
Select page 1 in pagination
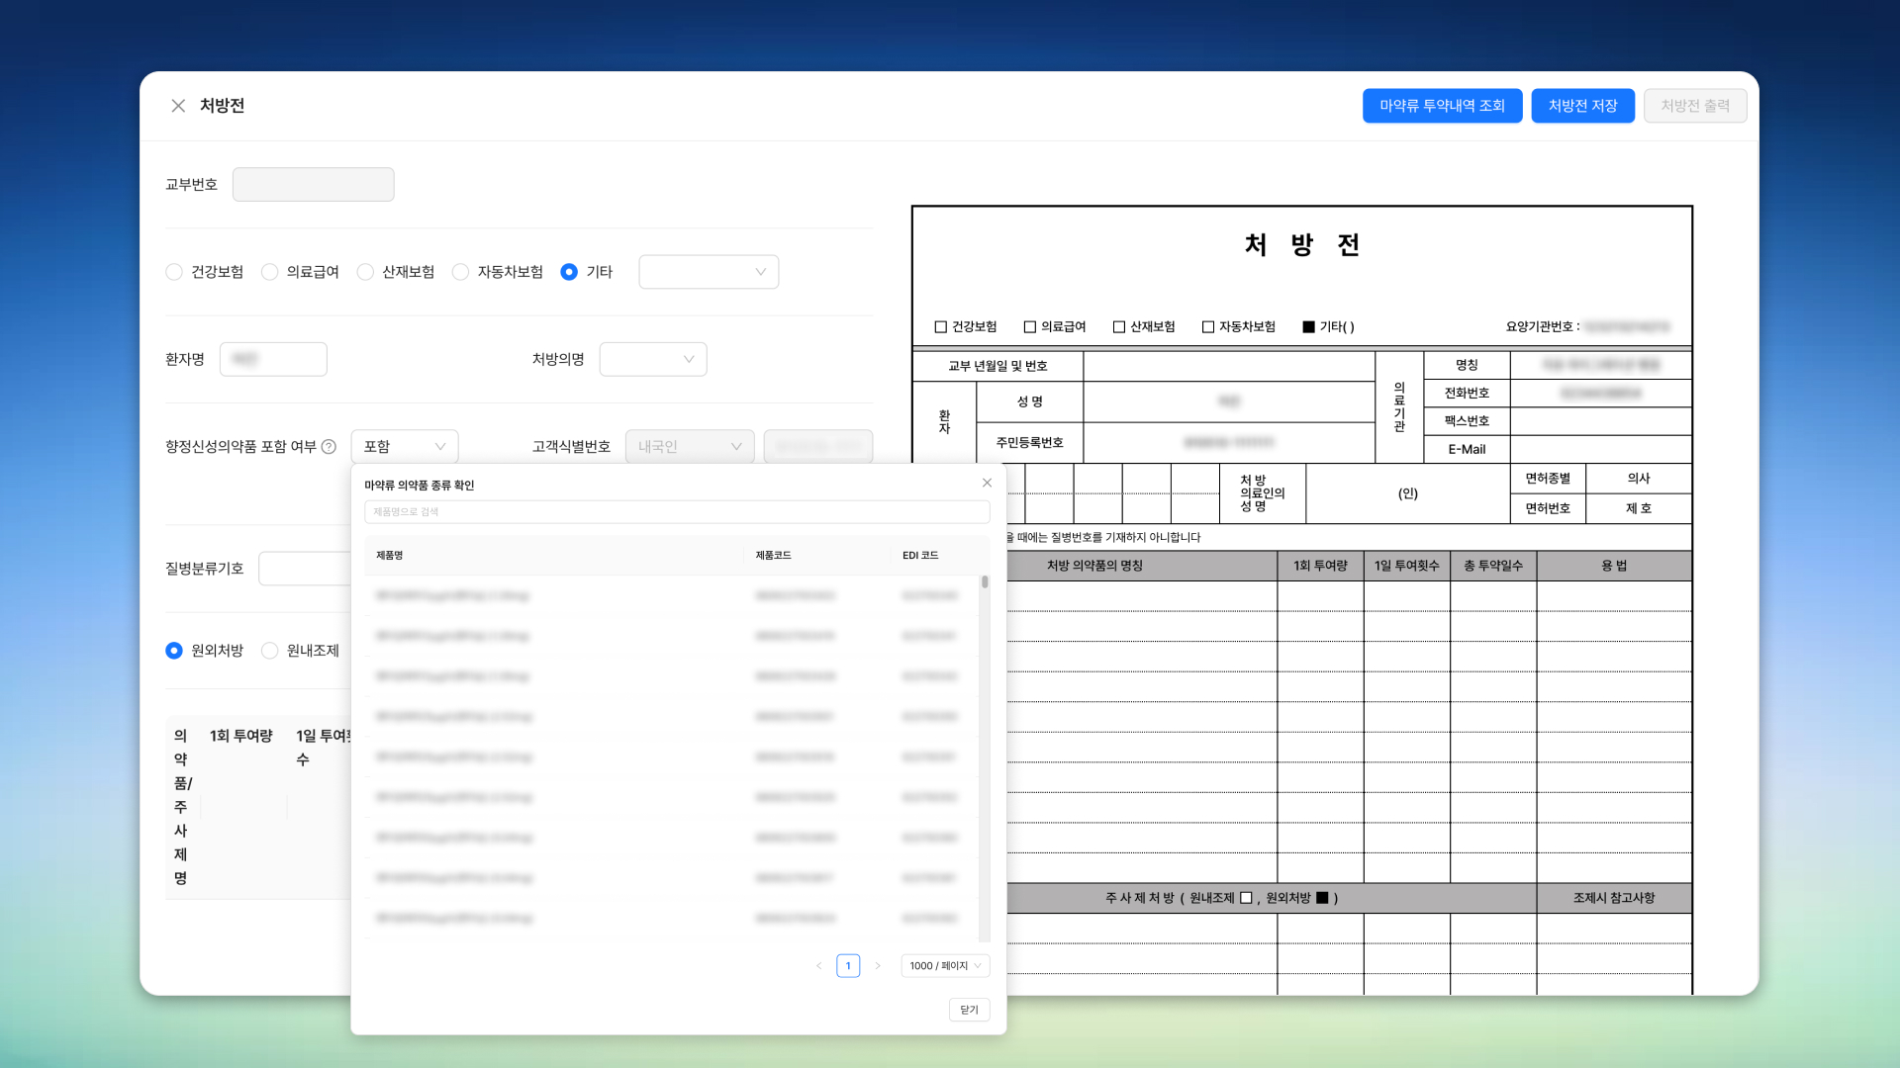848,966
